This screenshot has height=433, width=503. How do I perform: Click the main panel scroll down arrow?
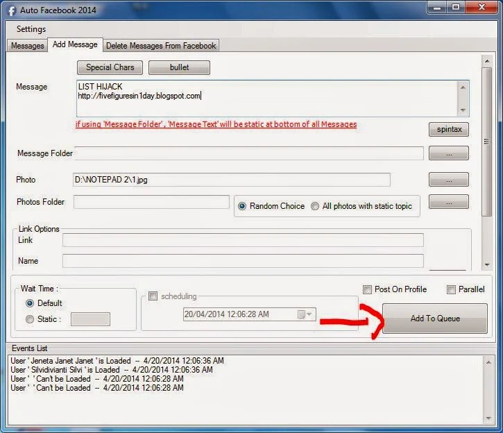[x=487, y=265]
